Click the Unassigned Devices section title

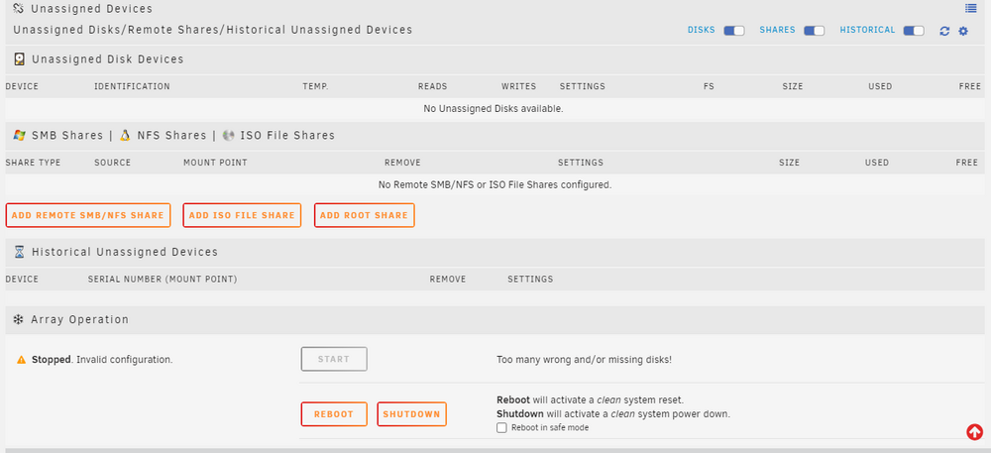(91, 9)
